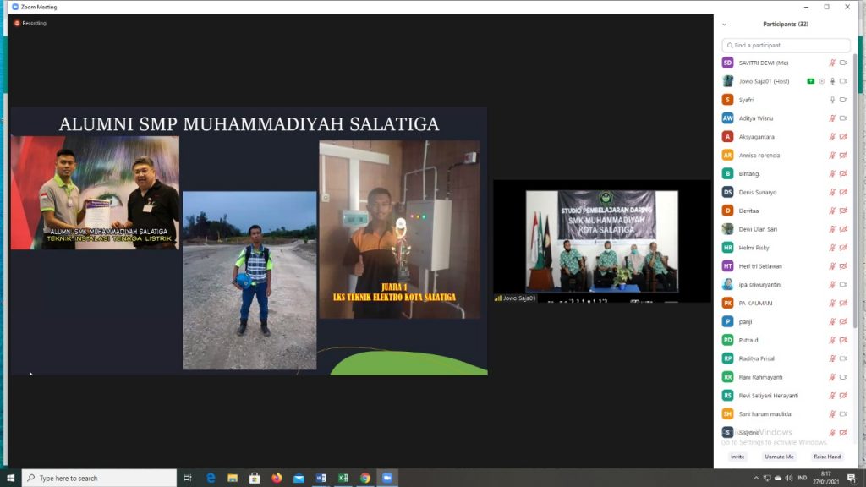
Task: Focus the Find a participant search field
Action: [786, 46]
